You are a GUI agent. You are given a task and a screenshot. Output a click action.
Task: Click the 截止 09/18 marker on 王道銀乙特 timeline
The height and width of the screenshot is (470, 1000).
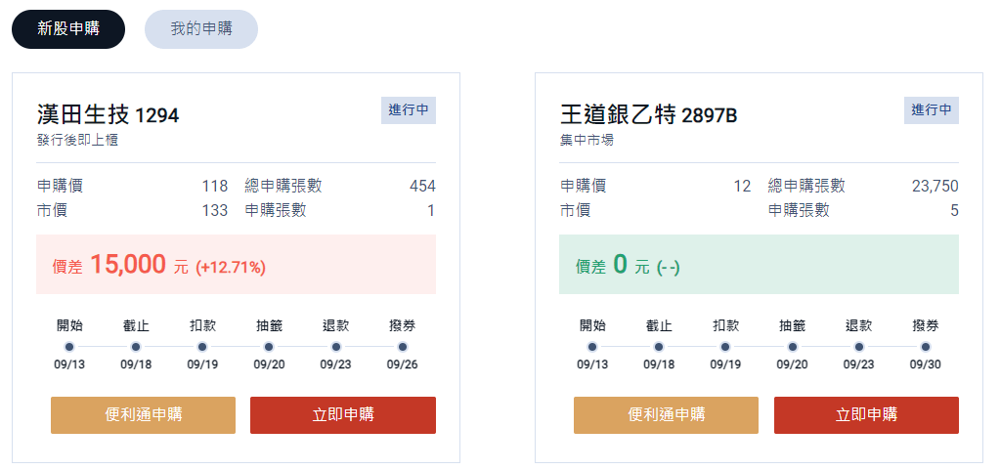pyautogui.click(x=659, y=347)
